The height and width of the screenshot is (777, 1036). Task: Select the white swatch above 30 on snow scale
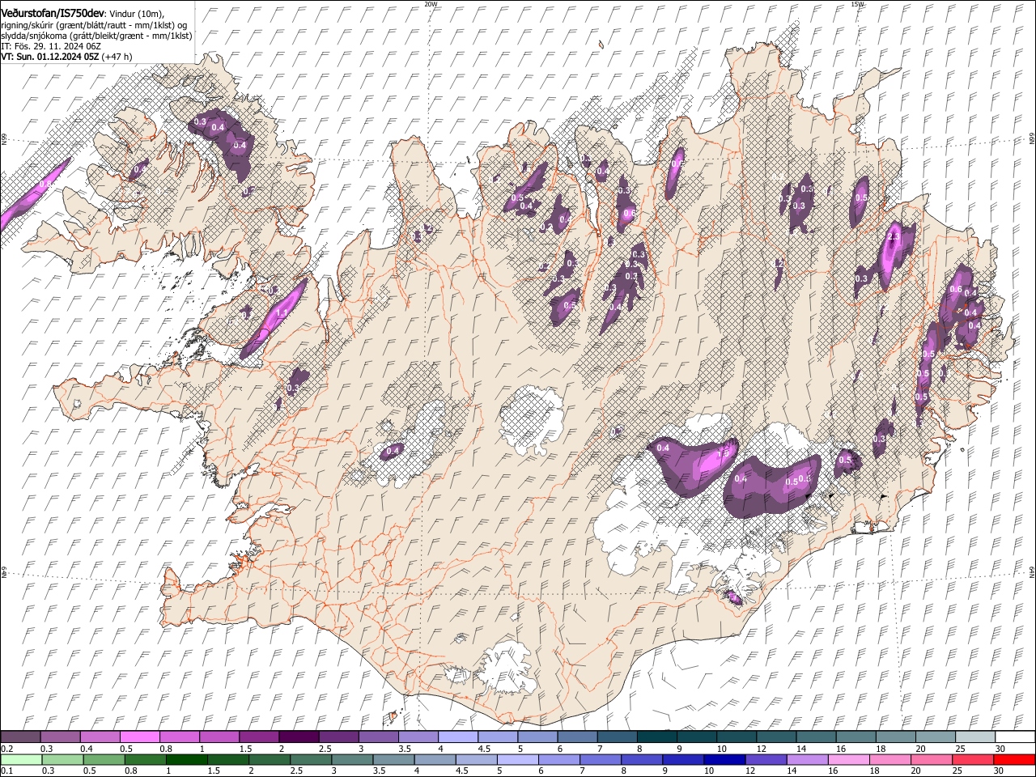tap(1016, 737)
